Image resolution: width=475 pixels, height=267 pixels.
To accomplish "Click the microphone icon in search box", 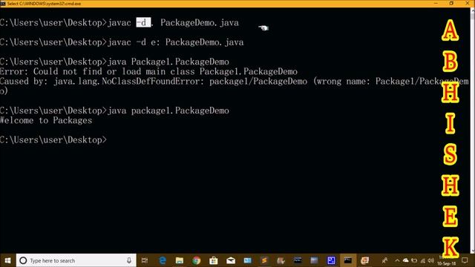I will [x=129, y=260].
